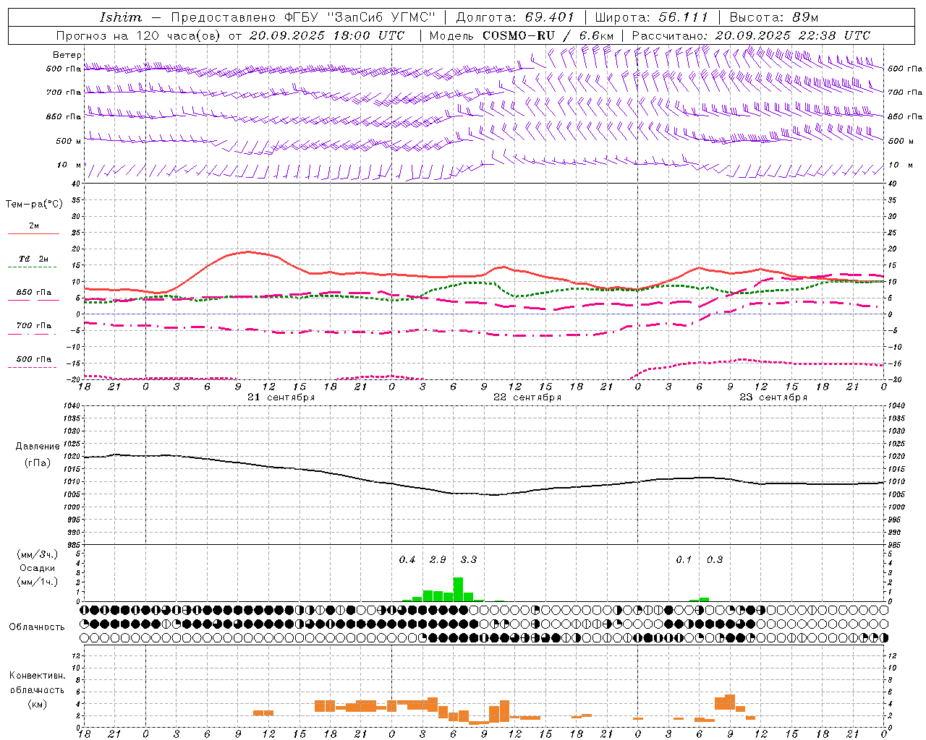Click the Облачность cloud cover label
Screen dimensions: 926x740
point(37,627)
